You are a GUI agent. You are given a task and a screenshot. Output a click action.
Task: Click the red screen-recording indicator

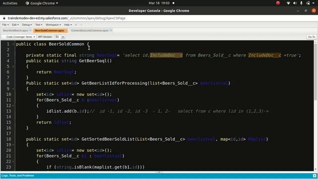point(278,3)
